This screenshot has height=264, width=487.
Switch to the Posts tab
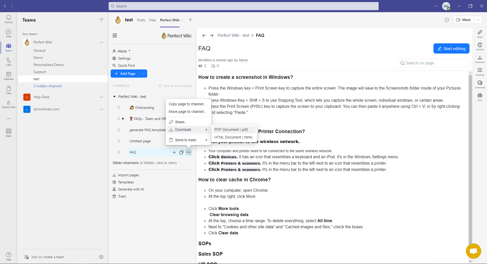point(141,20)
